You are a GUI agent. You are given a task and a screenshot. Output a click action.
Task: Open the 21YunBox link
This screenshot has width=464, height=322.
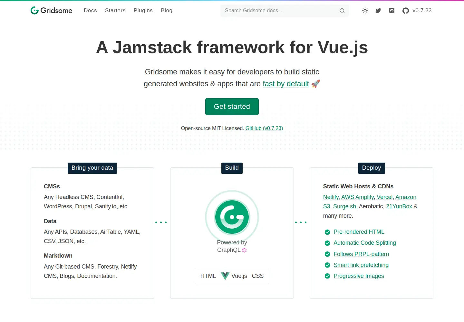[x=399, y=206]
